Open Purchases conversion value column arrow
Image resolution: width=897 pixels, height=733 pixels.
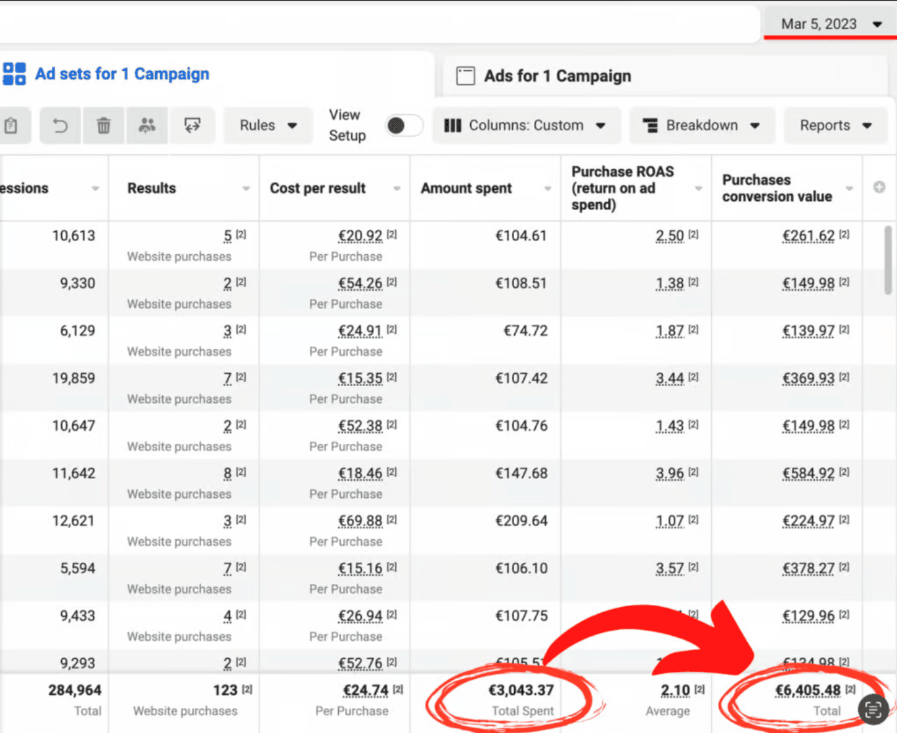(849, 189)
